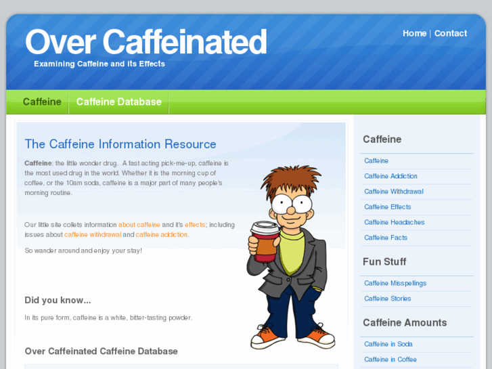The width and height of the screenshot is (492, 369).
Task: Follow the orange 'caffeine withdrawal' text link
Action: click(93, 234)
